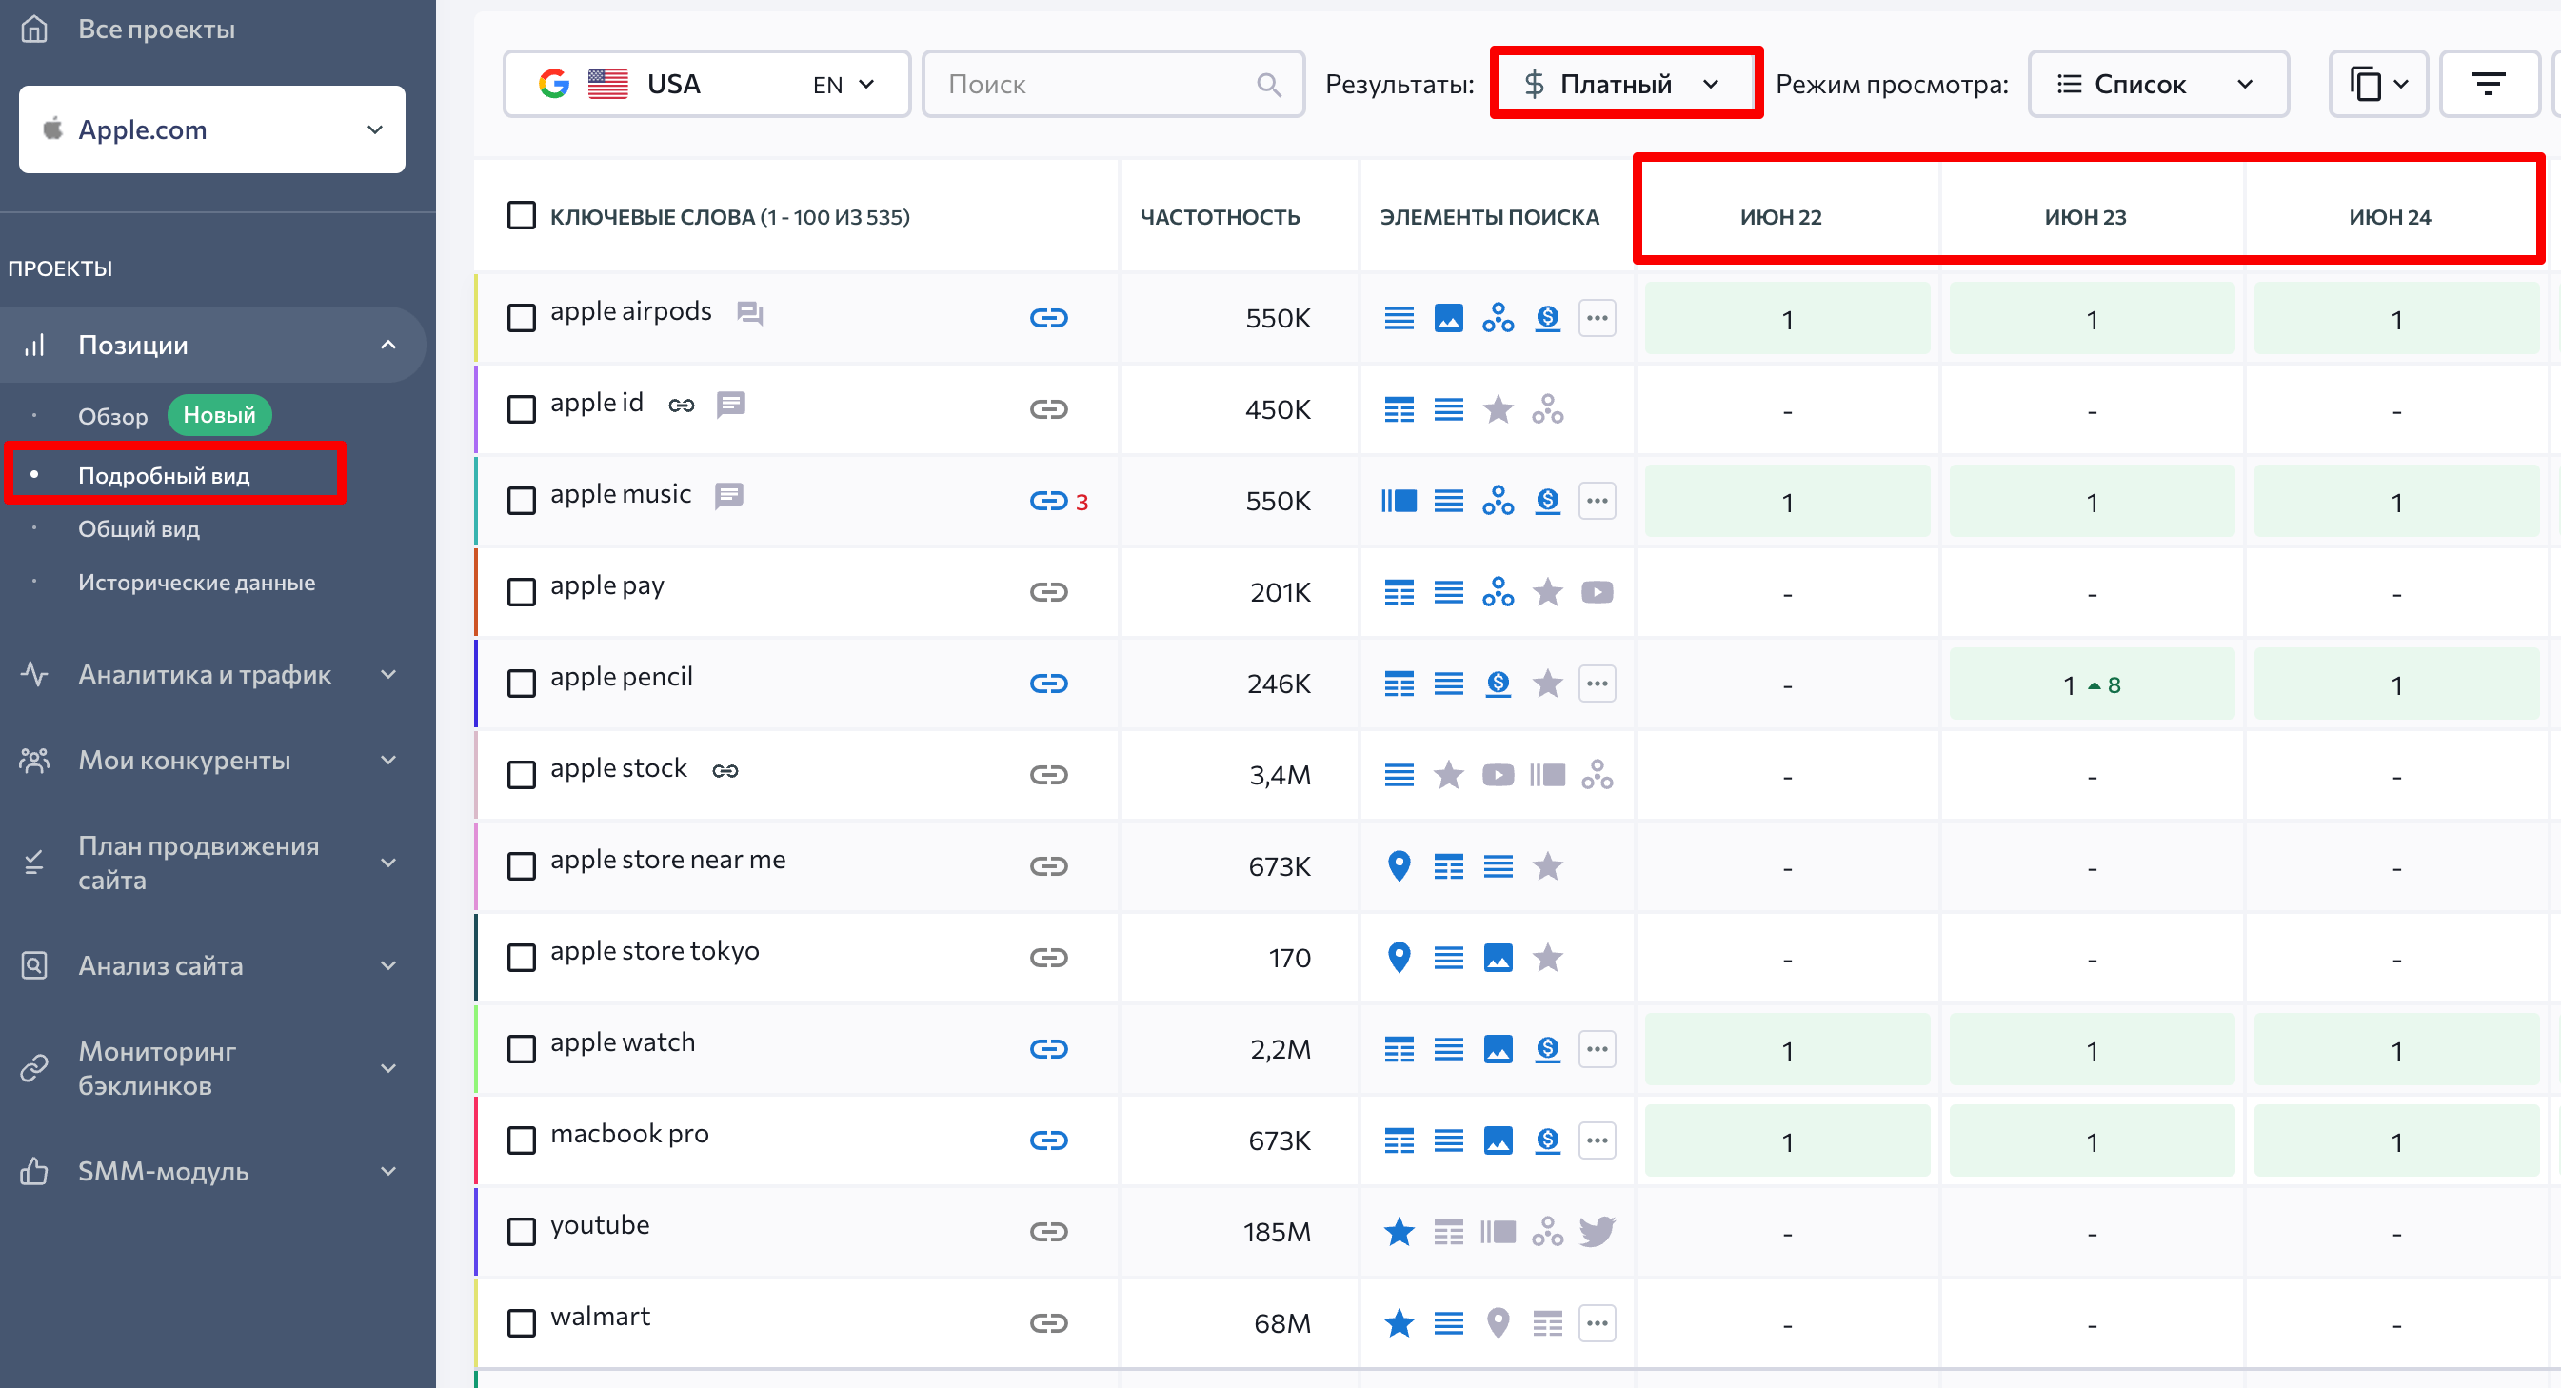Click apple pencil's ИЮН 23 position cell
Screen dimensions: 2561x1388
[2092, 684]
